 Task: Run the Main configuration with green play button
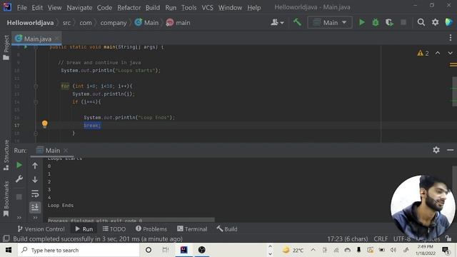tap(362, 22)
